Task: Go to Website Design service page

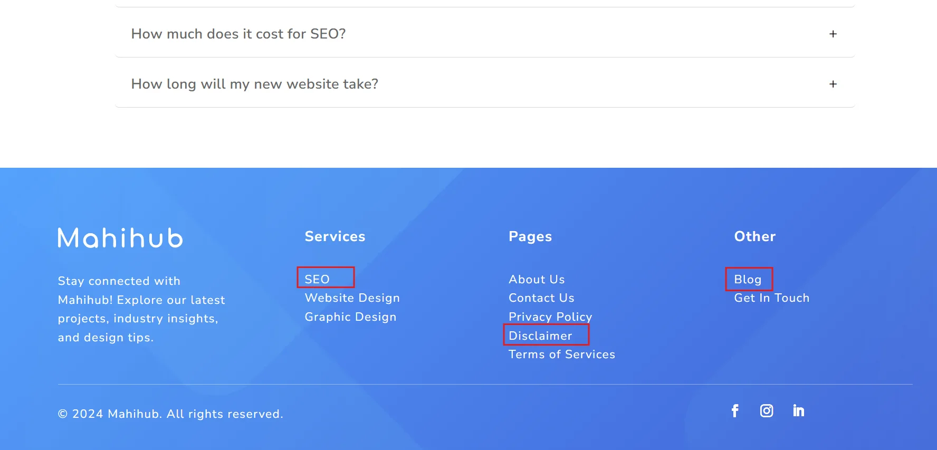Action: tap(352, 298)
